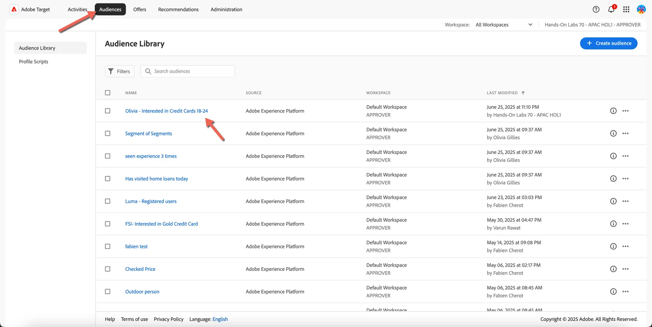Image resolution: width=652 pixels, height=327 pixels.
Task: Click the user profile avatar
Action: coord(641,9)
